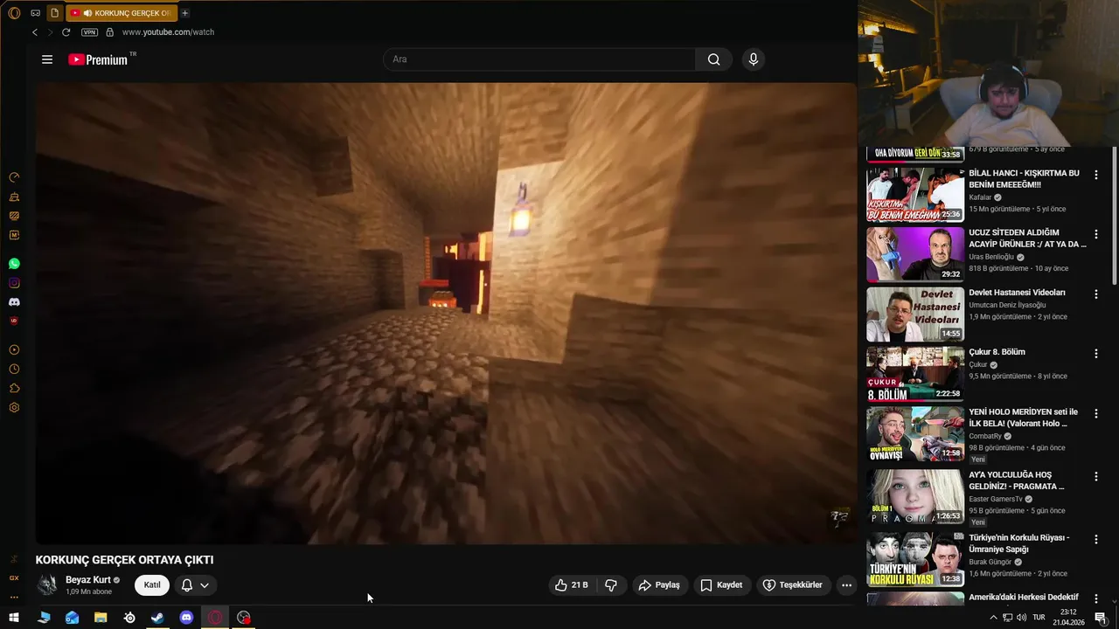Screen dimensions: 1119x629
Task: Click the Katıl join button
Action: (x=152, y=585)
